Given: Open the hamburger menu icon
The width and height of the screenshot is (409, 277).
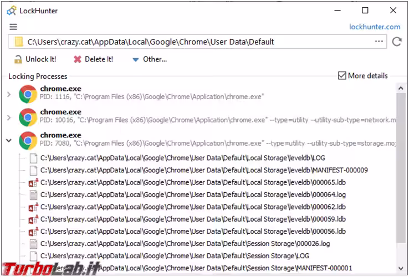Looking at the screenshot, I should pyautogui.click(x=13, y=27).
